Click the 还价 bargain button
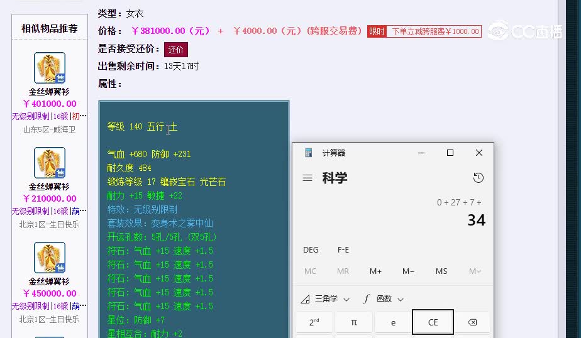This screenshot has height=338, width=581. (x=175, y=49)
